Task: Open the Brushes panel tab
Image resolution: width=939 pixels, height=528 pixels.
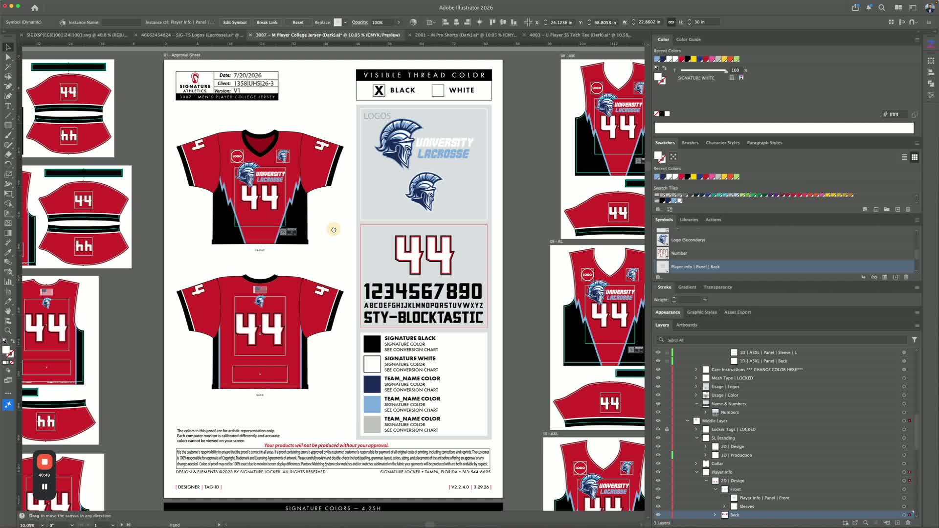Action: coord(690,143)
